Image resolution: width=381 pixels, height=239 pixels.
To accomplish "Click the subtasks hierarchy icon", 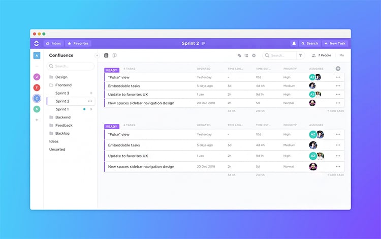I will 246,55.
